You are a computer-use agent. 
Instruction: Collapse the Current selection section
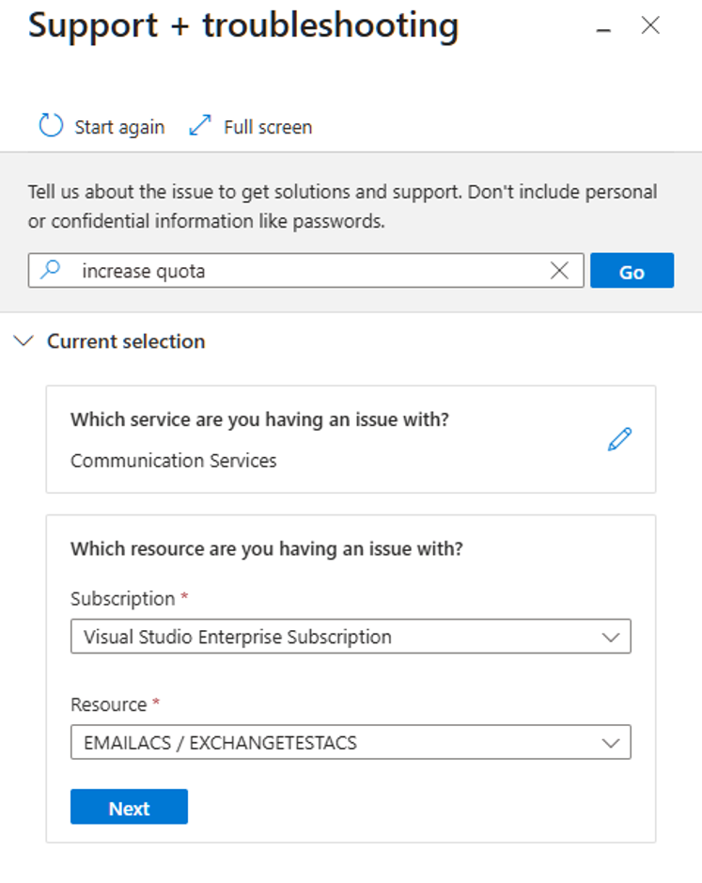23,341
